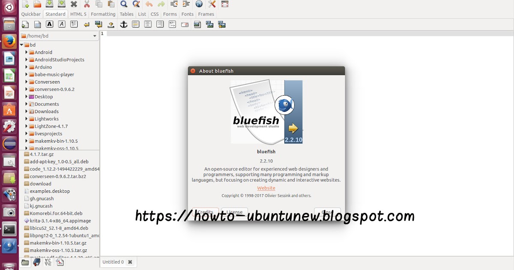Click the Quick Start document icon
The width and height of the screenshot is (514, 270).
tap(25, 24)
